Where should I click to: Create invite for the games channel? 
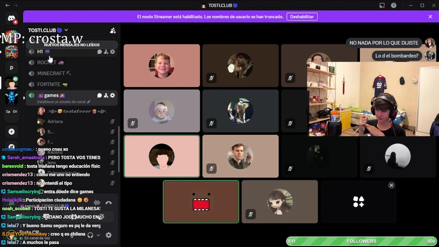tap(106, 95)
